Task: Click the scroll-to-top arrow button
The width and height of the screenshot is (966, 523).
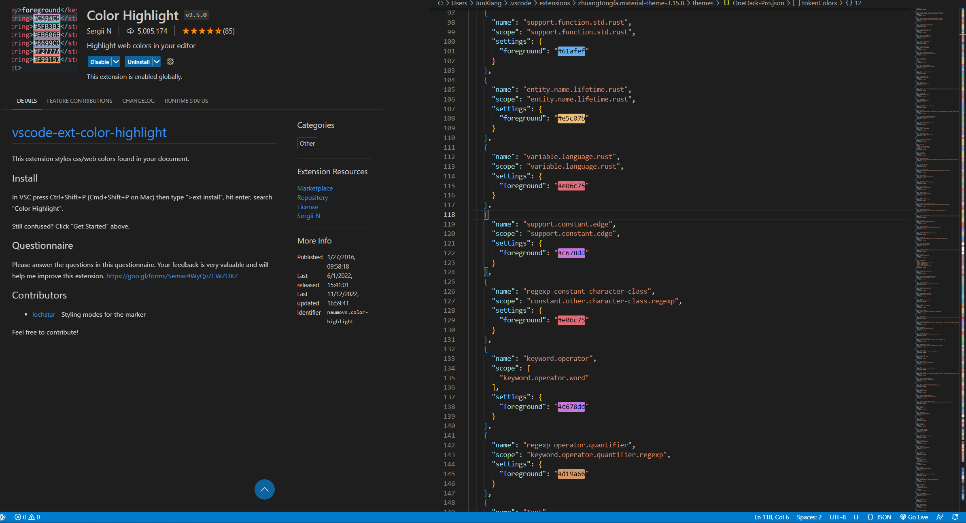Action: [264, 489]
